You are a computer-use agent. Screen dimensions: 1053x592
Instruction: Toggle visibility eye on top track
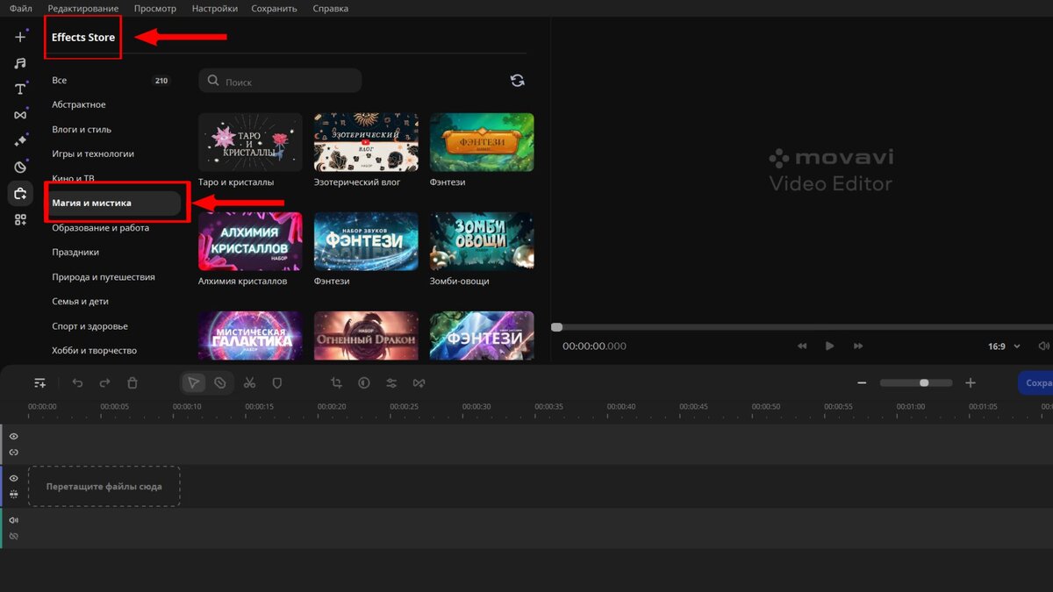[x=13, y=436]
